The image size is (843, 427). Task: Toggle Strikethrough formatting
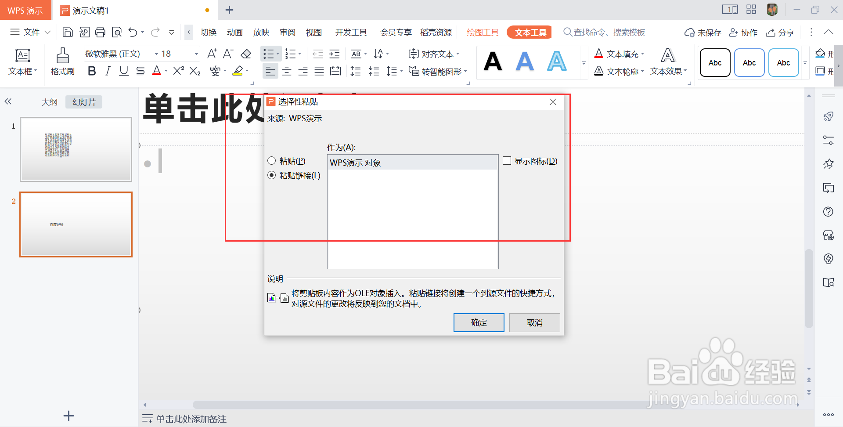pyautogui.click(x=140, y=71)
